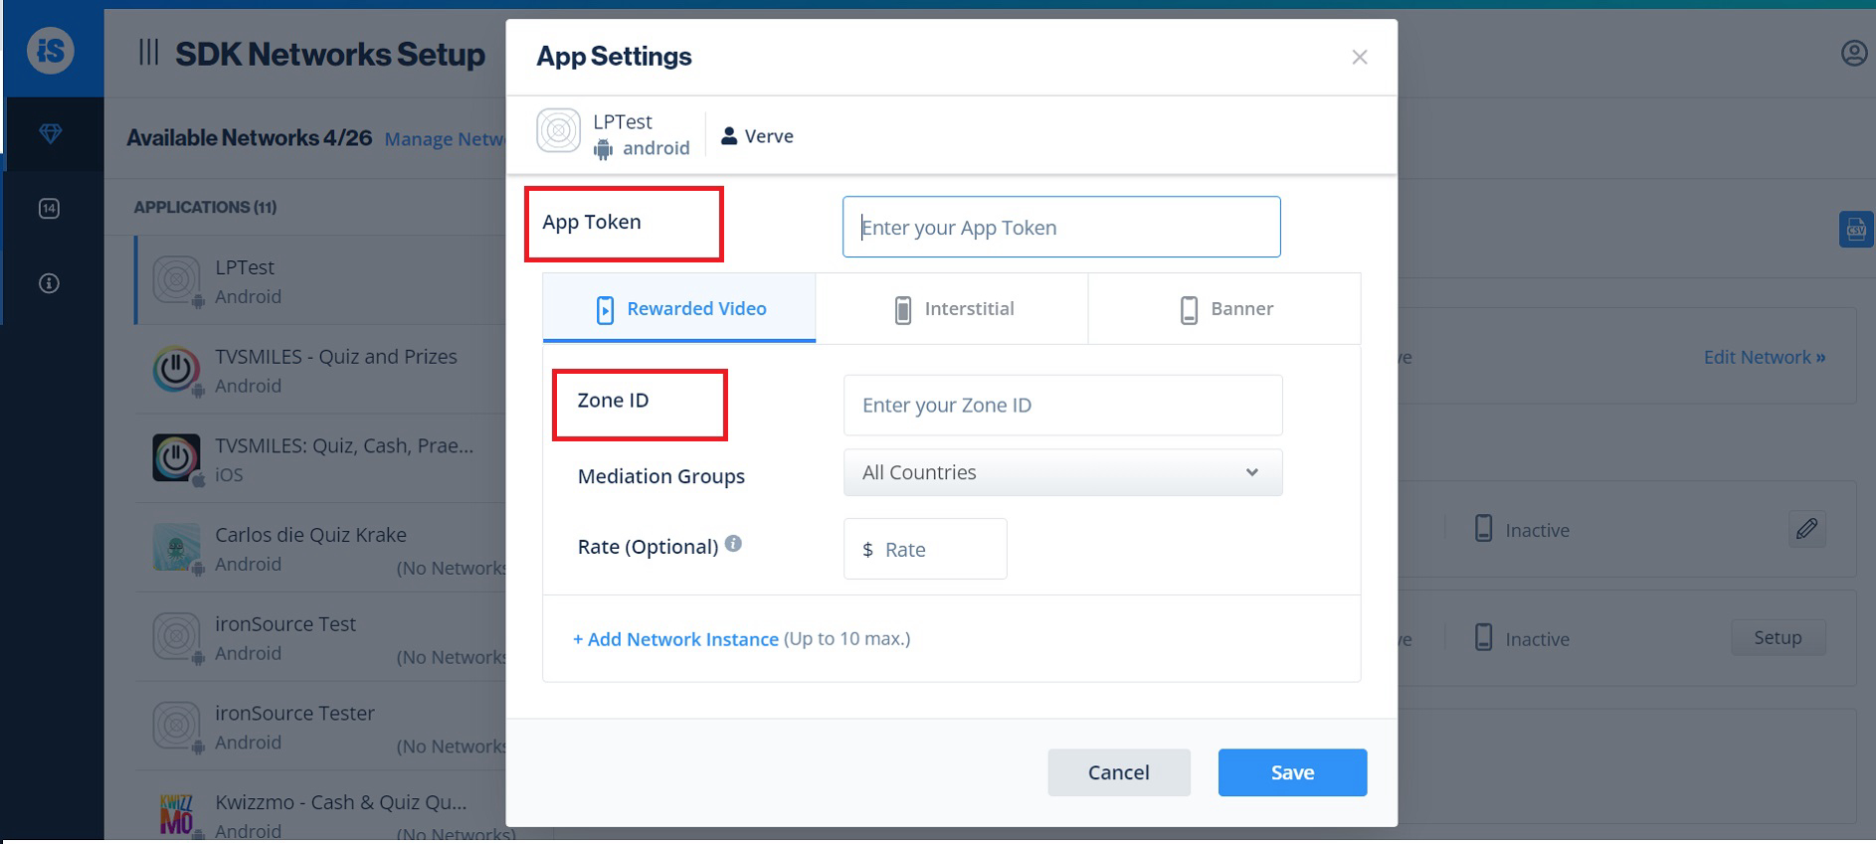This screenshot has width=1876, height=844.
Task: Select TVSMILES - Quiz and Prizes application
Action: pos(320,370)
